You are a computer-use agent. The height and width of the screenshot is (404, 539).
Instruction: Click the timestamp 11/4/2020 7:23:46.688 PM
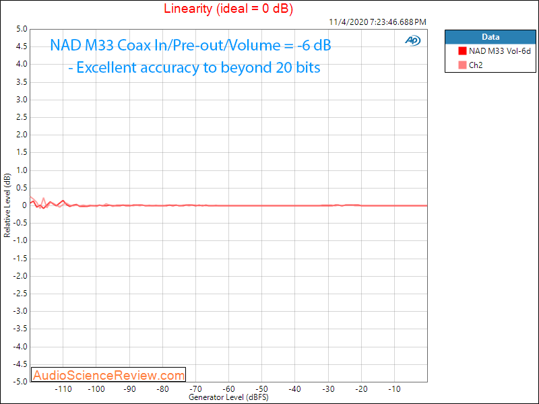377,22
